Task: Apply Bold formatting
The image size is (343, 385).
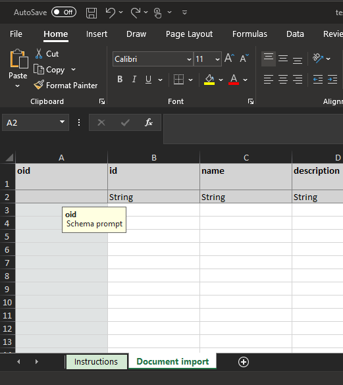Action: click(120, 80)
